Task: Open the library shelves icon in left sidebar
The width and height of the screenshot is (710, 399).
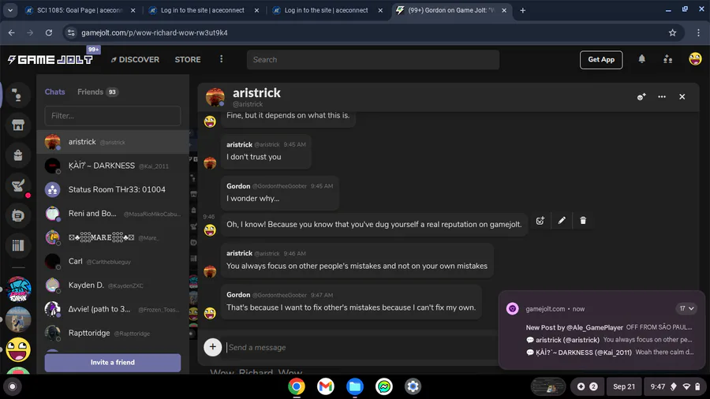Action: [18, 246]
